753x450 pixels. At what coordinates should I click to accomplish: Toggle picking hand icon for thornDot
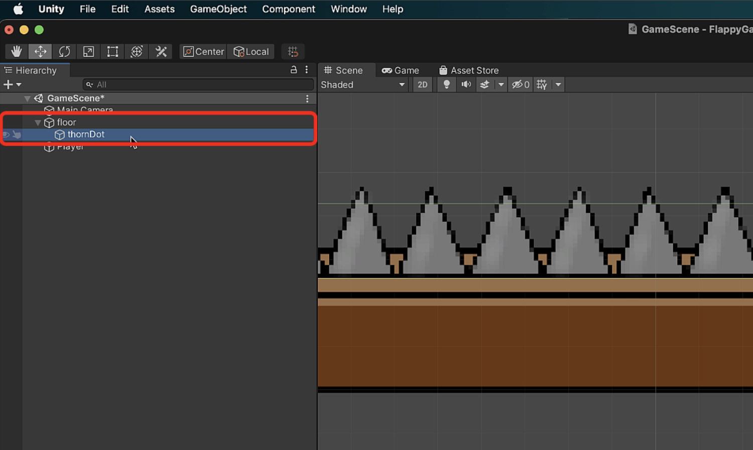click(17, 134)
